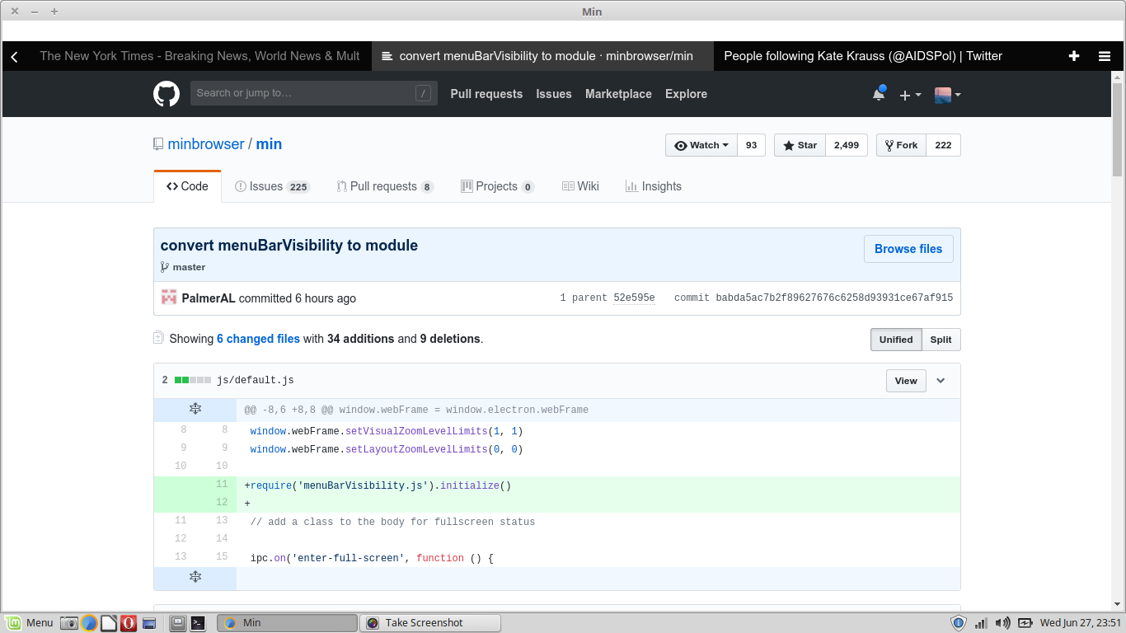Image resolution: width=1126 pixels, height=633 pixels.
Task: Open the GitHub create-new plus dropdown
Action: pyautogui.click(x=908, y=94)
